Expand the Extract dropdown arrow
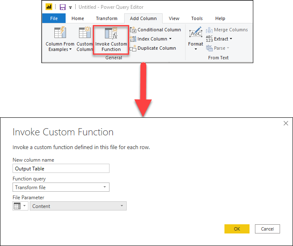Image resolution: width=293 pixels, height=246 pixels. [x=231, y=39]
